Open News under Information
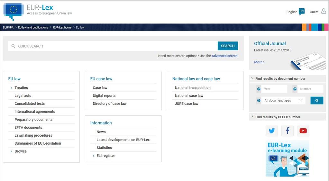The image size is (329, 181). point(101,132)
